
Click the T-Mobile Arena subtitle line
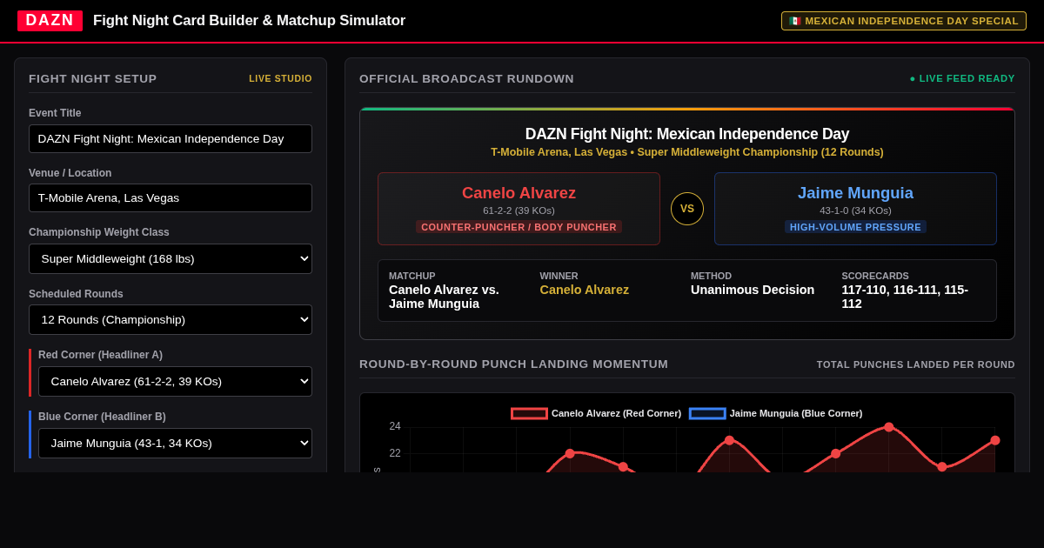[x=687, y=152]
